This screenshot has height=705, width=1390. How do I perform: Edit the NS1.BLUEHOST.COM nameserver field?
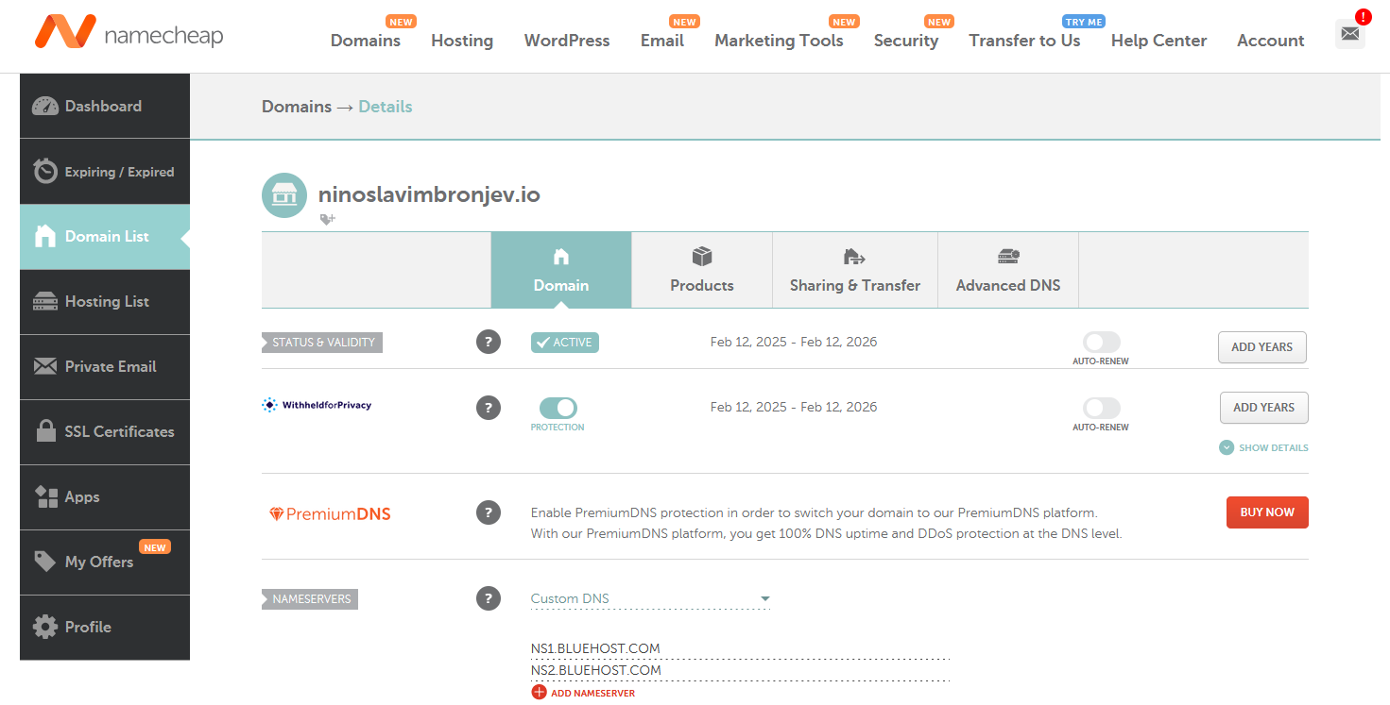(x=740, y=648)
